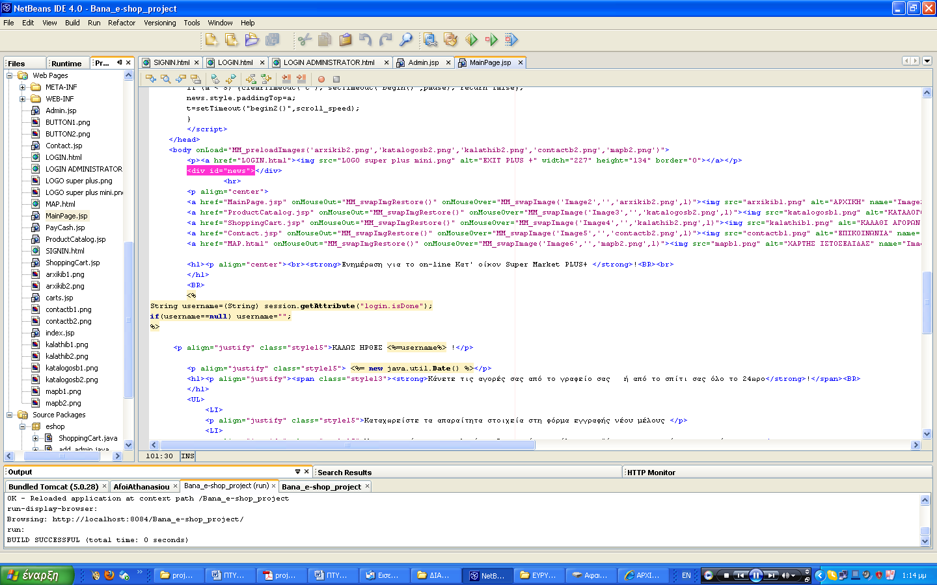Viewport: 937px width, 585px height.
Task: Open the editor tabs list dropdown arrow
Action: click(927, 61)
